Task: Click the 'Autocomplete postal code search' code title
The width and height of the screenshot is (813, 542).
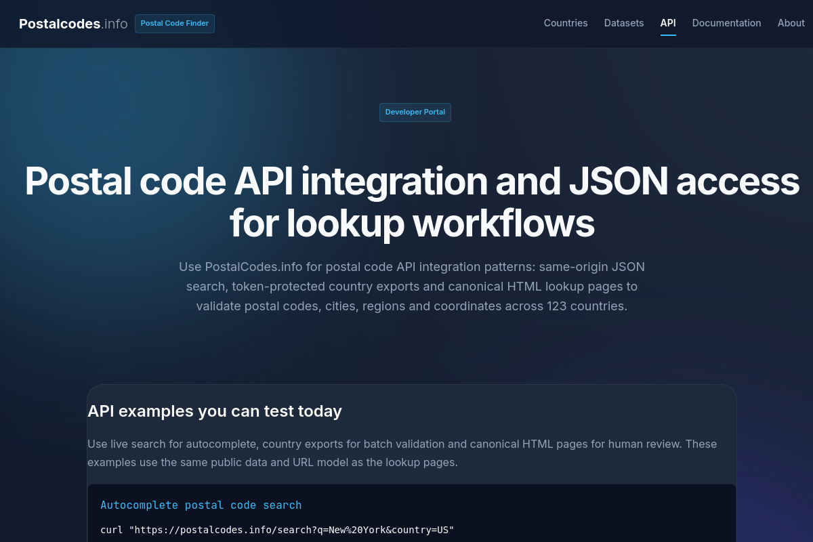Action: pyautogui.click(x=201, y=505)
